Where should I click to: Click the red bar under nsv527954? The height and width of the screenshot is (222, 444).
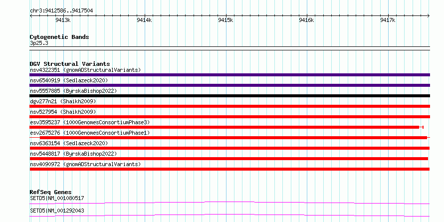click(x=229, y=117)
